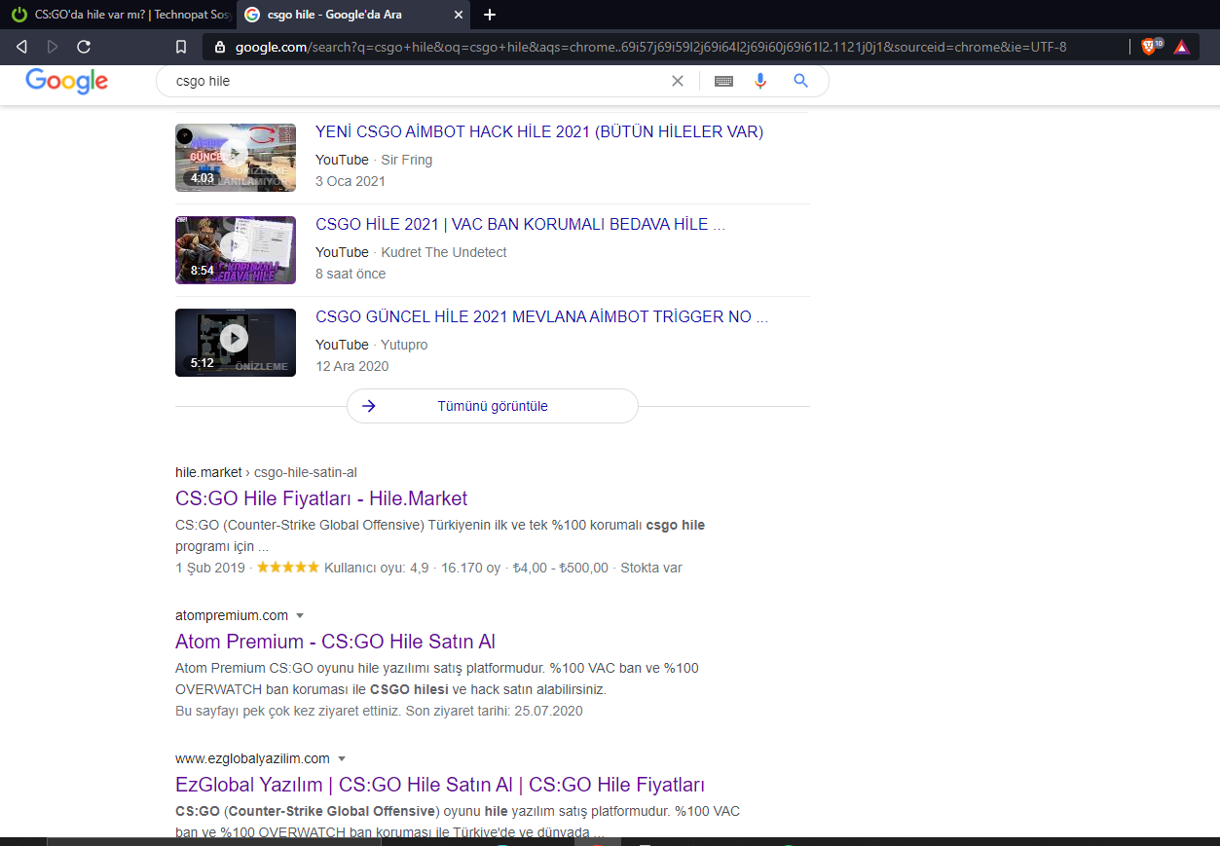This screenshot has height=846, width=1220.
Task: View the padlock site info icon
Action: click(x=219, y=47)
